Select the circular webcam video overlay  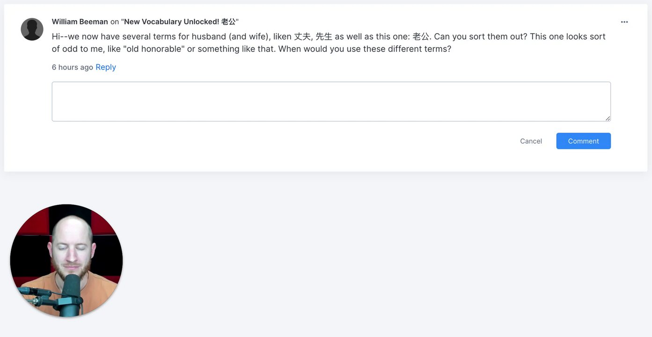[x=66, y=260]
